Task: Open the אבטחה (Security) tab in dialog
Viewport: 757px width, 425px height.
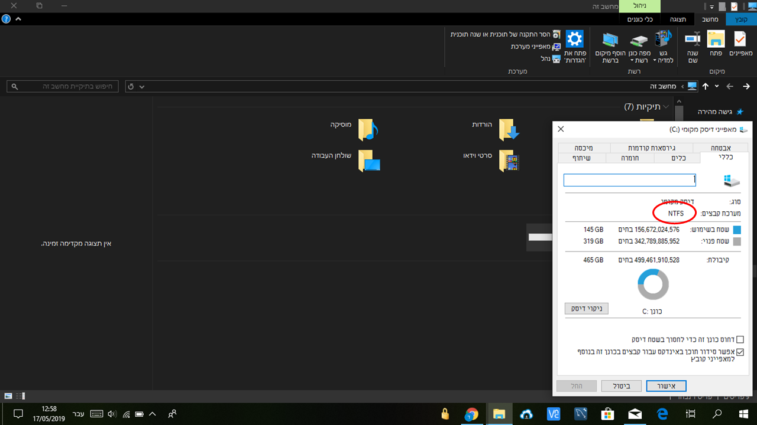Action: pos(720,148)
